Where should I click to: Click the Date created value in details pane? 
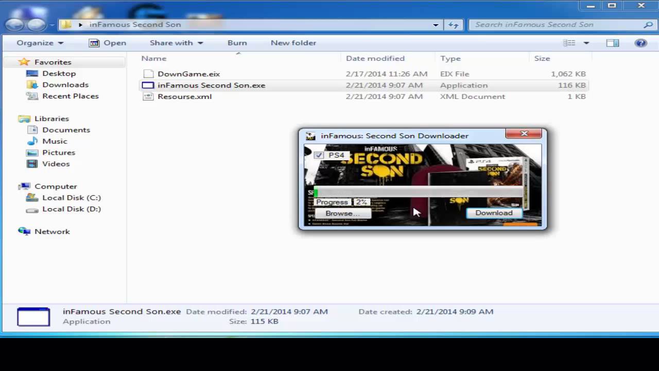(455, 311)
